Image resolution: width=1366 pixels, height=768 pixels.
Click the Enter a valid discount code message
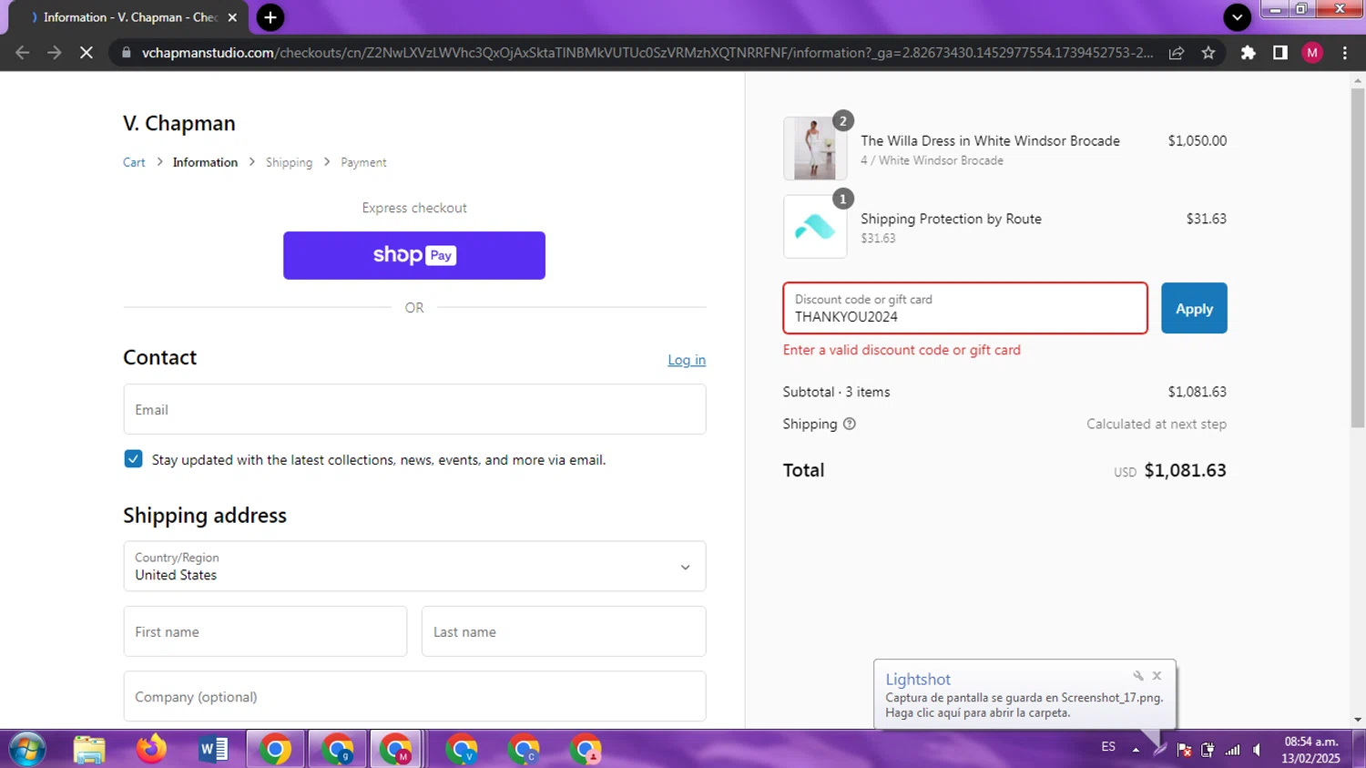pyautogui.click(x=902, y=350)
